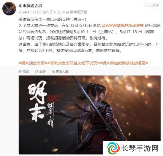Click the post timestamp 25-4-13 12:05
The width and height of the screenshot is (163, 156).
(x=30, y=12)
